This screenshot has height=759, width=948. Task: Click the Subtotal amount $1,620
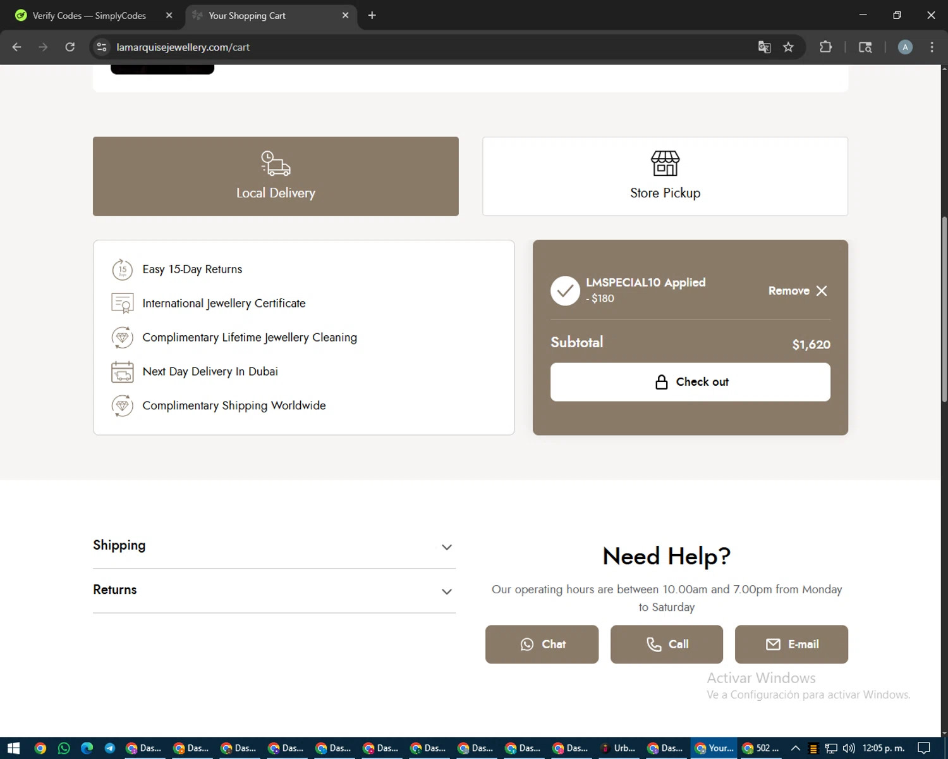point(811,345)
